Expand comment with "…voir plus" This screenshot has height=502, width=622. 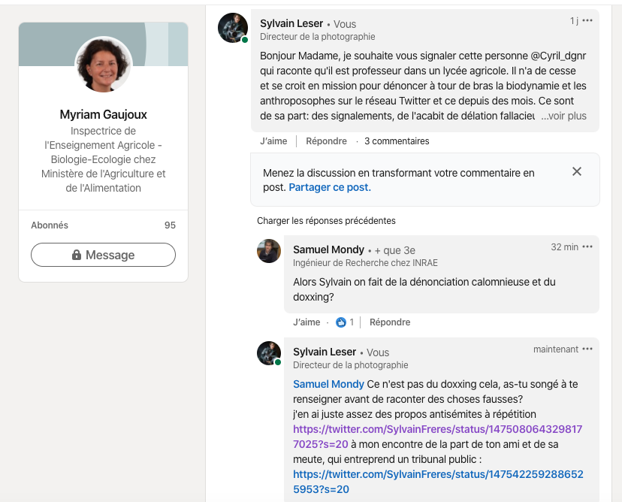pyautogui.click(x=564, y=116)
